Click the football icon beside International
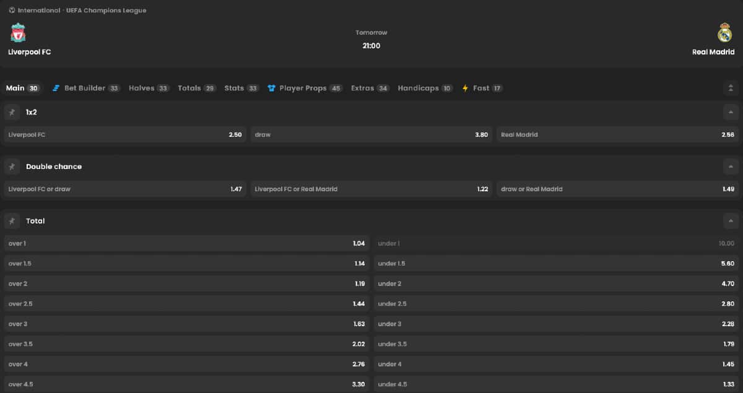The image size is (743, 393). coord(12,11)
